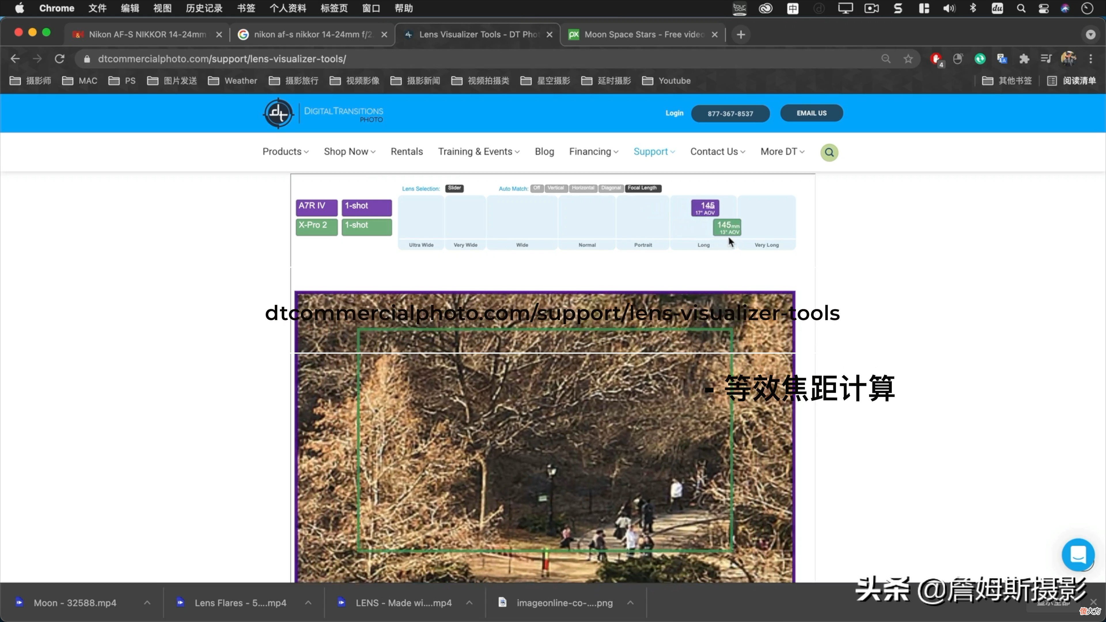Open the Google Translate extension icon
Image resolution: width=1106 pixels, height=622 pixels.
point(1002,59)
